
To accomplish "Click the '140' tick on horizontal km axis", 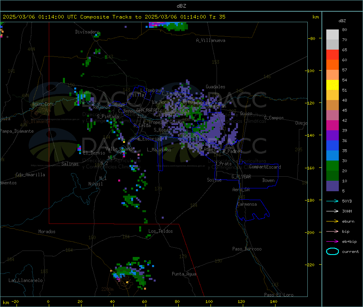I will (273, 302).
